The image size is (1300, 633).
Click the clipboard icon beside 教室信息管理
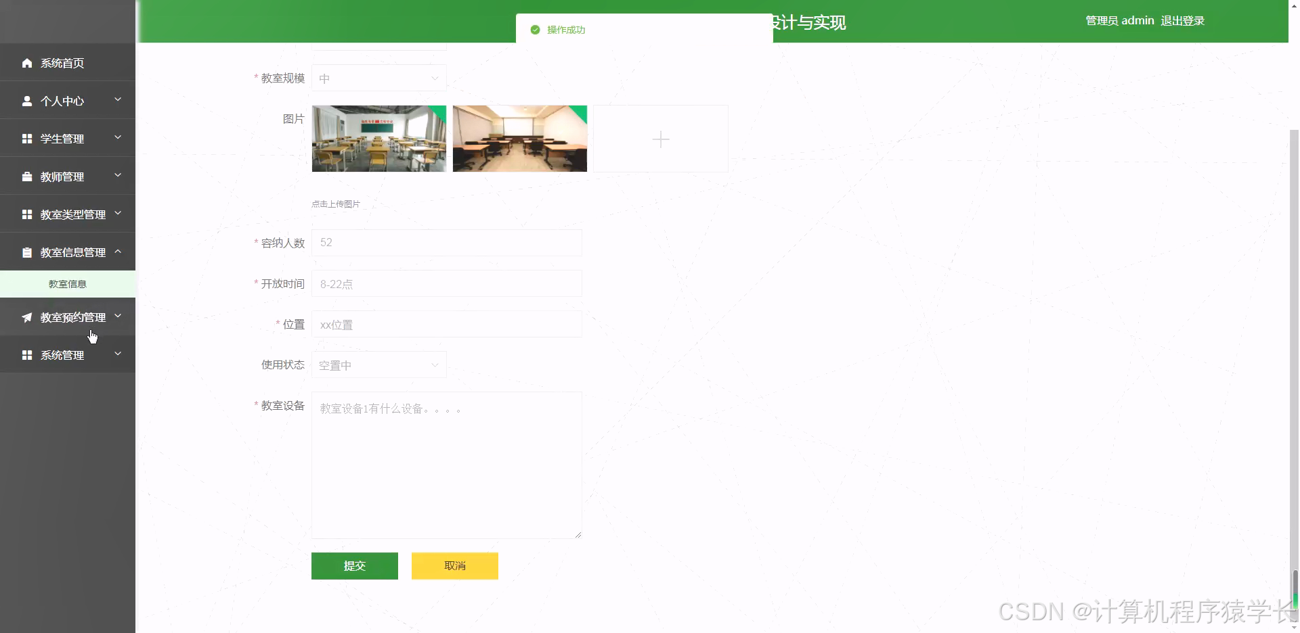[27, 252]
